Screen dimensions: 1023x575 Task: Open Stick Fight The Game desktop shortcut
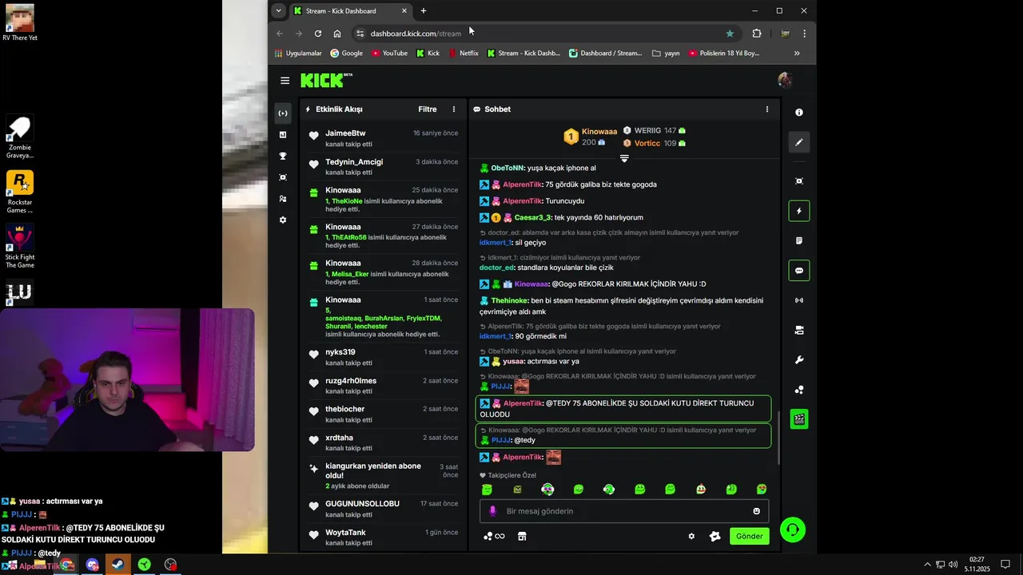click(19, 247)
